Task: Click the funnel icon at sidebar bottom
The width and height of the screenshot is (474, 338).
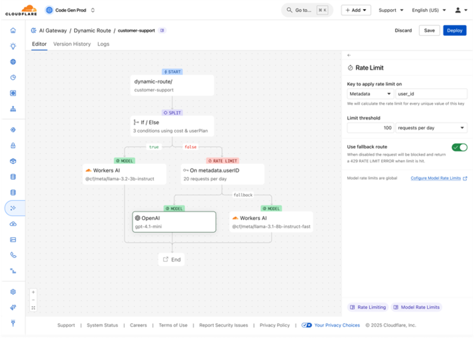Action: [x=13, y=323]
